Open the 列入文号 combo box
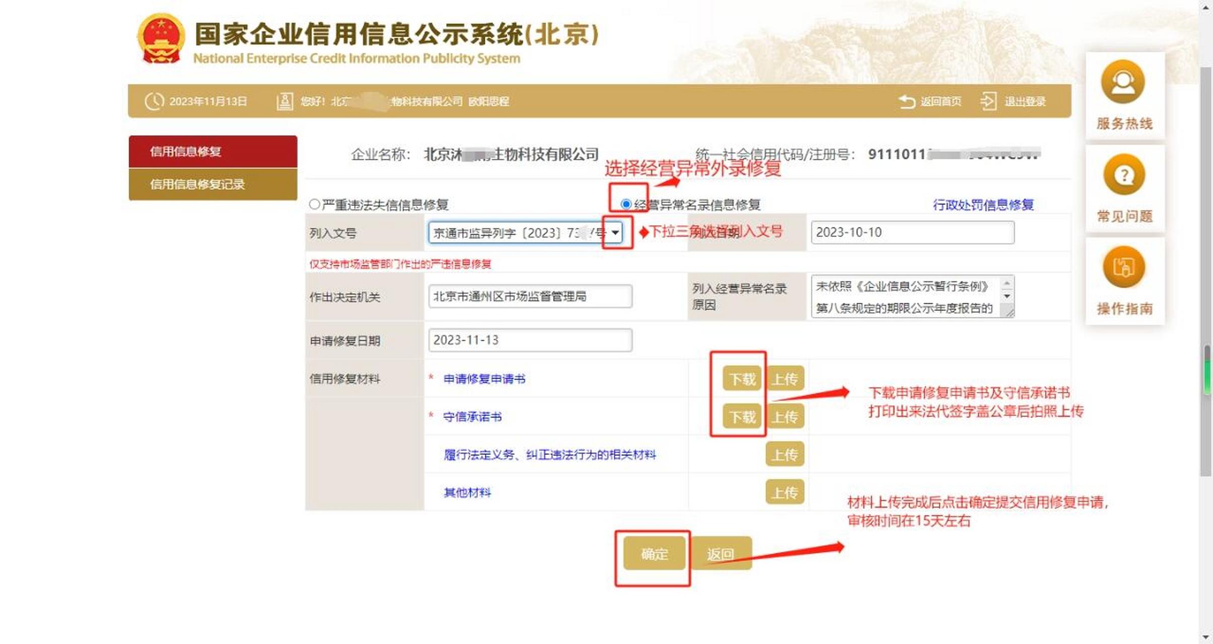 click(526, 232)
